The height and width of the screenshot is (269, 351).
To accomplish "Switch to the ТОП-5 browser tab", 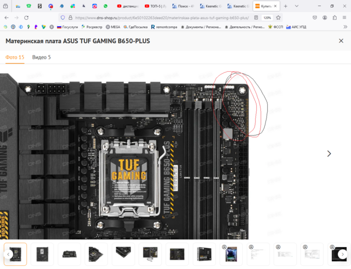I will pos(154,6).
